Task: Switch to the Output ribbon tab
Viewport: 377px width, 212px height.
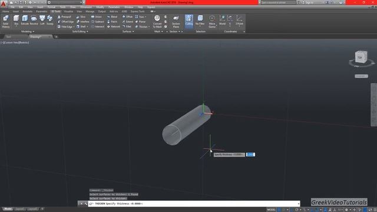Action: pyautogui.click(x=102, y=11)
